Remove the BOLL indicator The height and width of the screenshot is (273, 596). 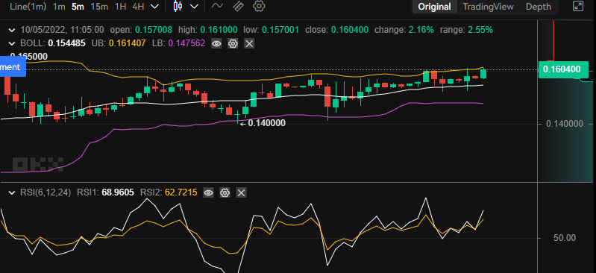point(249,44)
